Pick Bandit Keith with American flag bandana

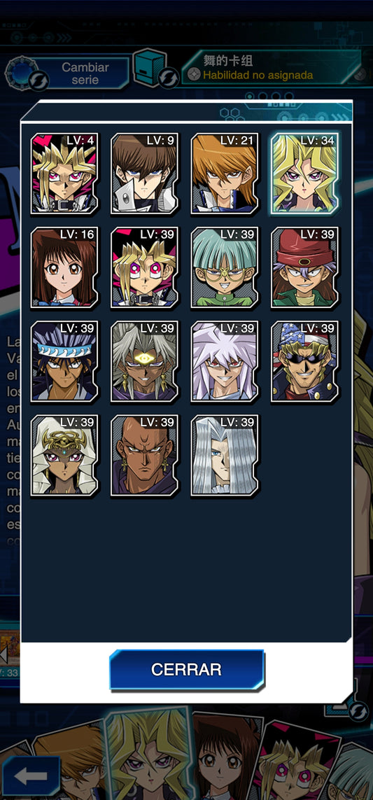tap(304, 362)
